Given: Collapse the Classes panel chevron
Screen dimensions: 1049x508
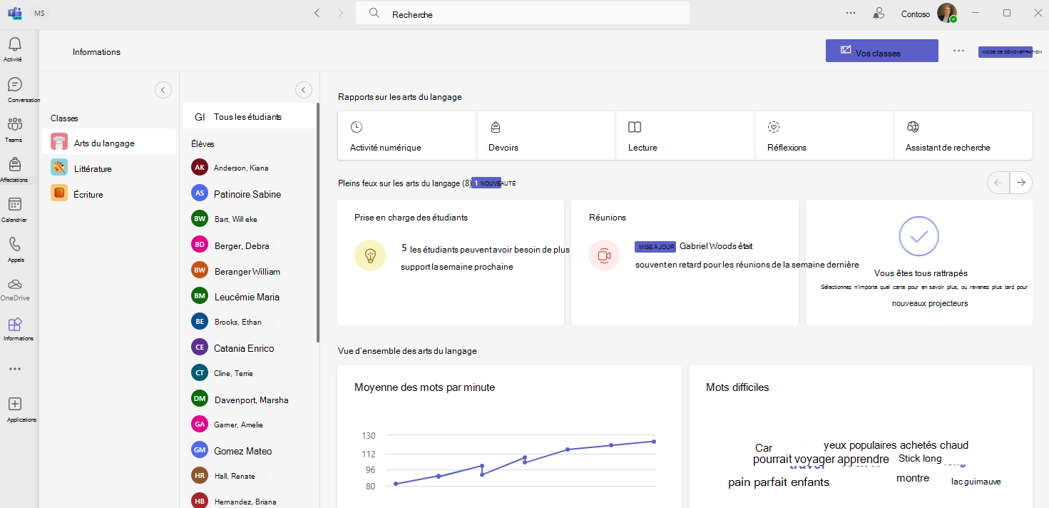Looking at the screenshot, I should tap(163, 90).
